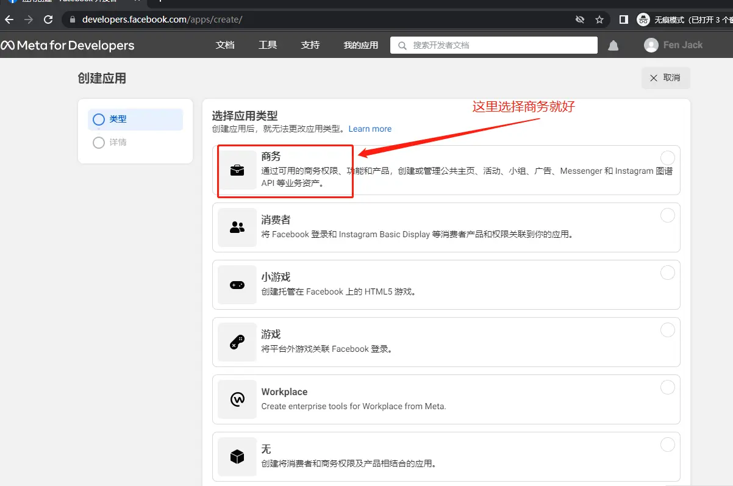
Task: Click the 消费者 title text
Action: point(276,220)
